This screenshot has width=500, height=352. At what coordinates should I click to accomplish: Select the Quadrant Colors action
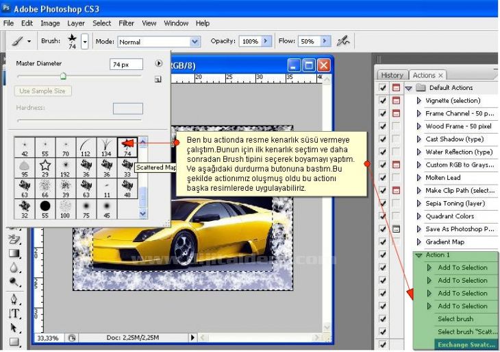point(449,216)
